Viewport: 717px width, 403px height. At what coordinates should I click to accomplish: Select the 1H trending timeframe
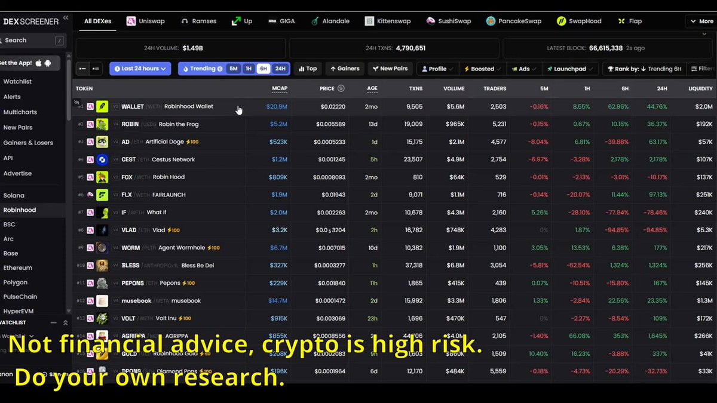click(x=249, y=69)
